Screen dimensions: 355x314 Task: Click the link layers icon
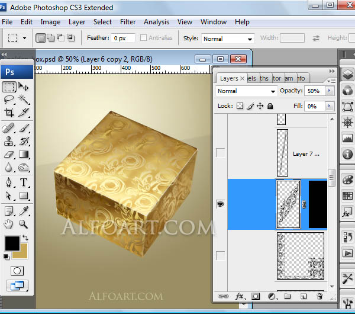(x=223, y=296)
